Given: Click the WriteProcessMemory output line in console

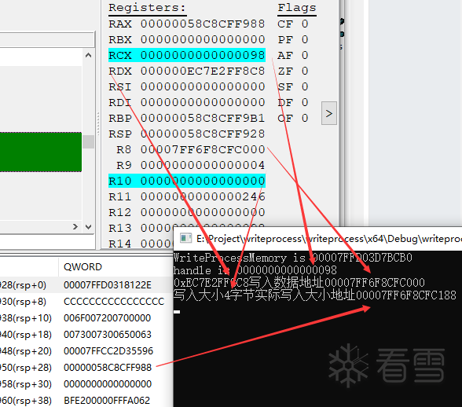Looking at the screenshot, I should tap(293, 258).
